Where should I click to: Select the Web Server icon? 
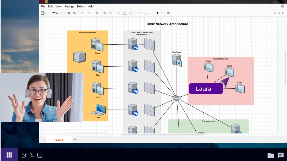pyautogui.click(x=177, y=60)
